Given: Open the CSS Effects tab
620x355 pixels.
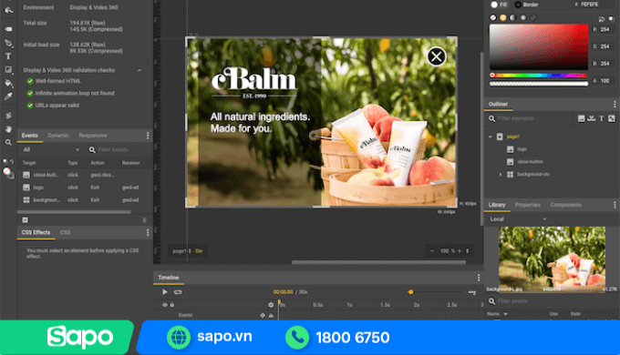Looking at the screenshot, I should pos(36,232).
